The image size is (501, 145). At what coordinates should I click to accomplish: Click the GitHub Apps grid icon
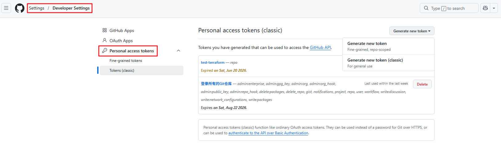[105, 30]
